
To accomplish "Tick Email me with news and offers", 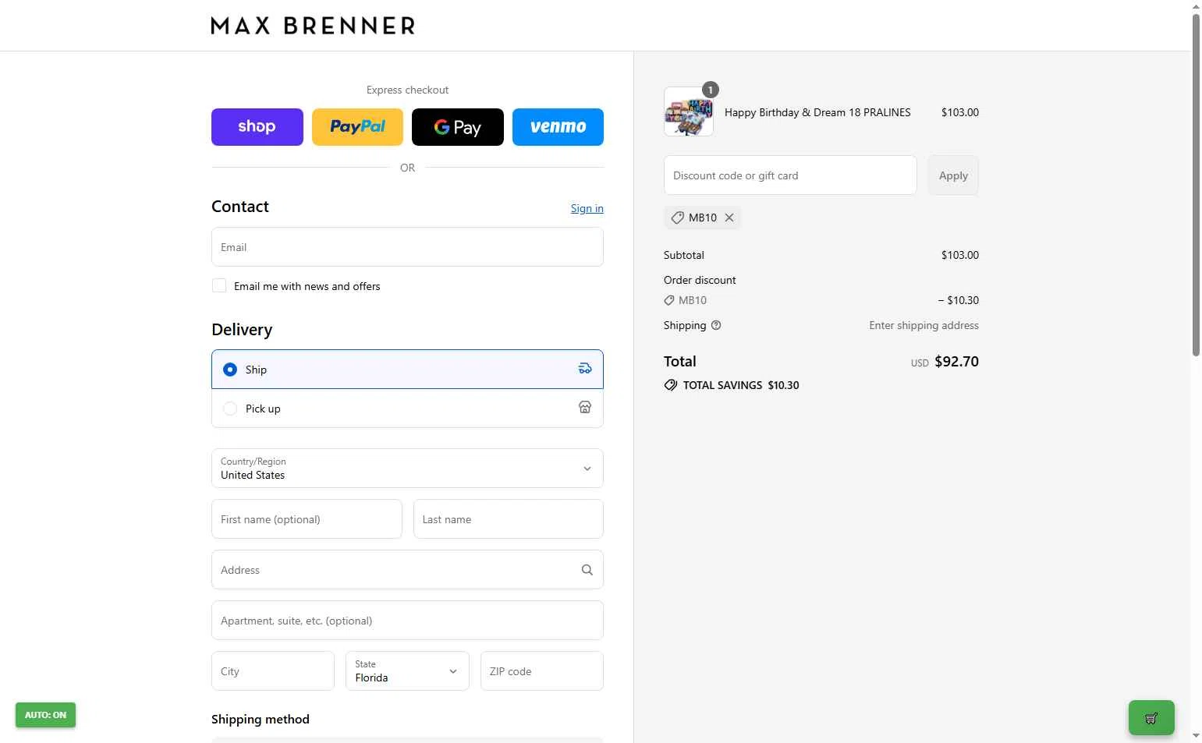I will pyautogui.click(x=219, y=286).
